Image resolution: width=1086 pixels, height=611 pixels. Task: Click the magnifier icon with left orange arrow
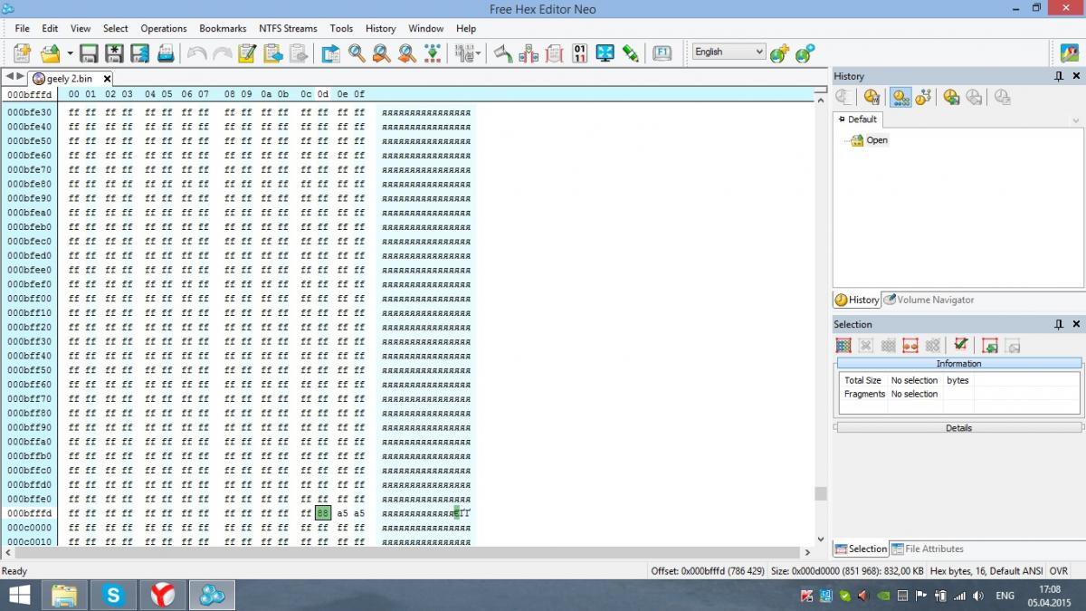coord(407,53)
